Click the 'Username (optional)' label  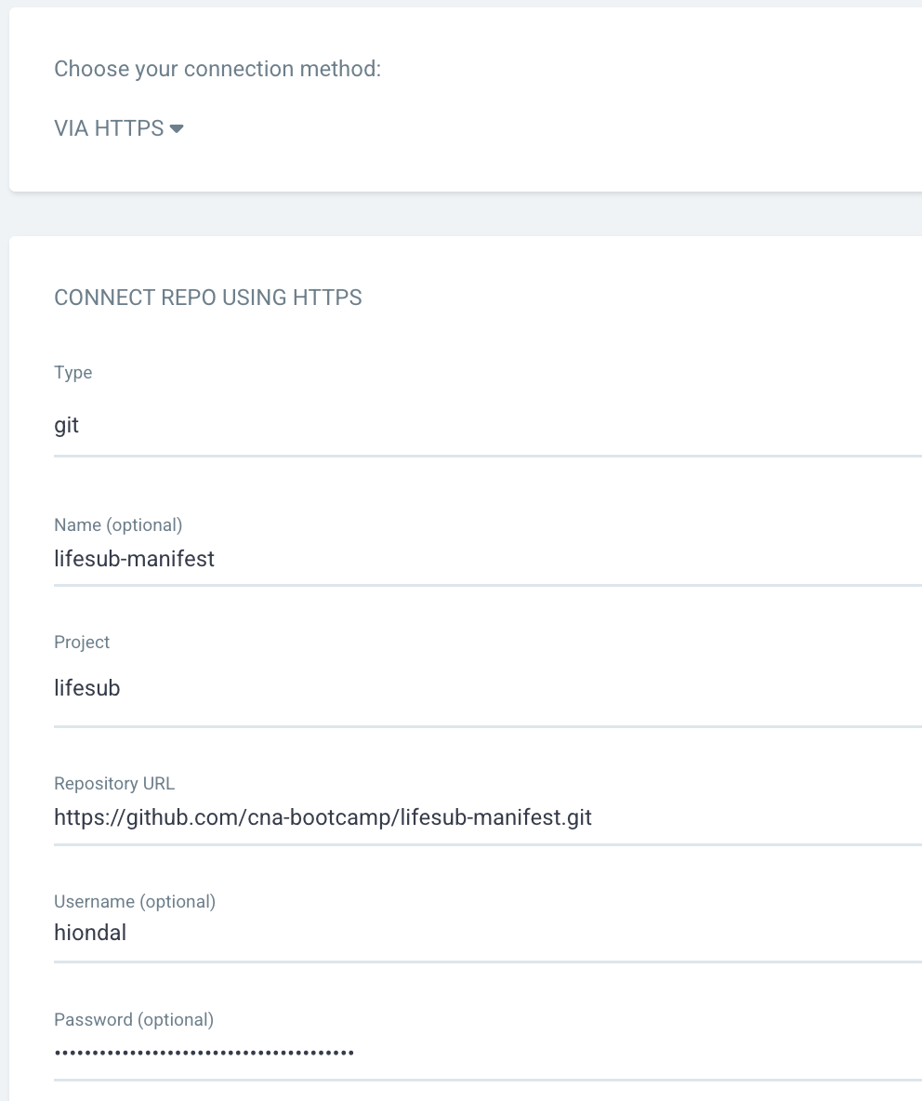(135, 901)
